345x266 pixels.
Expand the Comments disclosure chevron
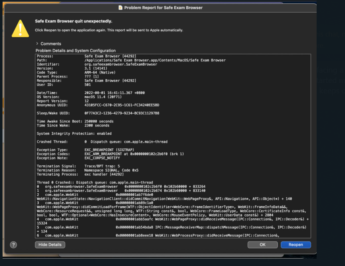(x=37, y=44)
